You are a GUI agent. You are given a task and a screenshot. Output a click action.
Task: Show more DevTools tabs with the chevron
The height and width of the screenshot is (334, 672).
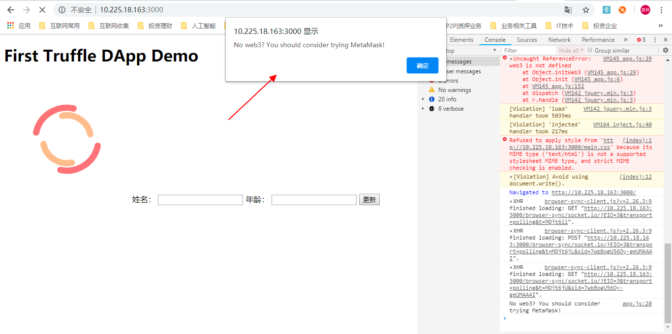click(625, 40)
